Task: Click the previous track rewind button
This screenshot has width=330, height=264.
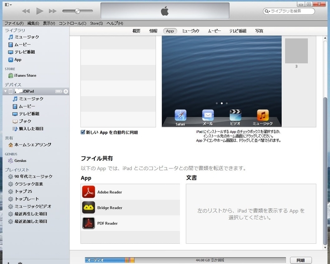Action: [26, 11]
